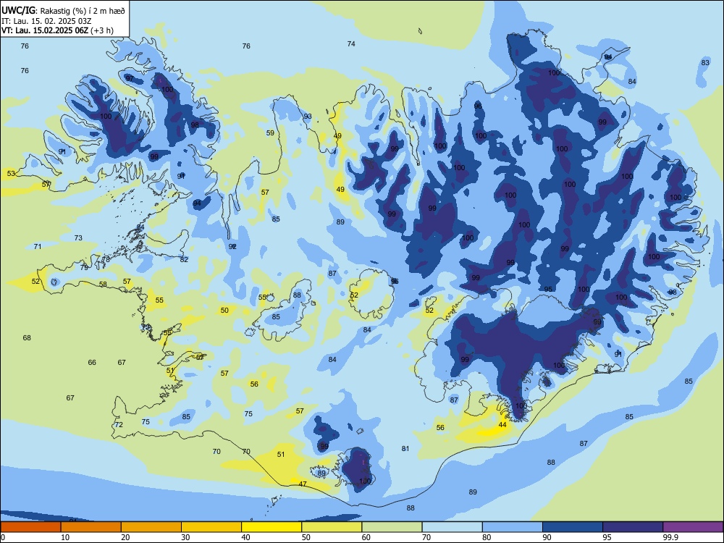
Task: Pick the legend scale label 30
Action: [x=185, y=537]
